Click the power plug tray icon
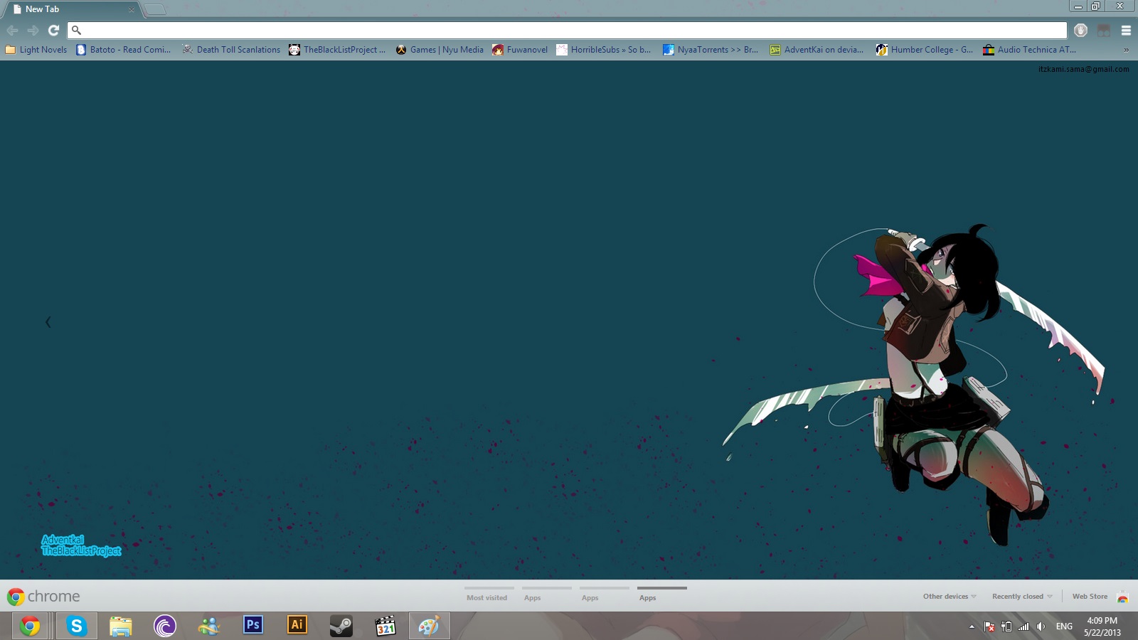The image size is (1138, 640). 1006,626
